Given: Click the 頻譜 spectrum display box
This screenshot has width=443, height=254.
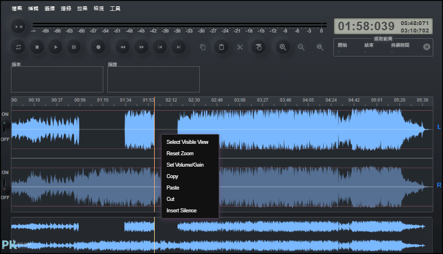Looking at the screenshot, I should click(154, 79).
